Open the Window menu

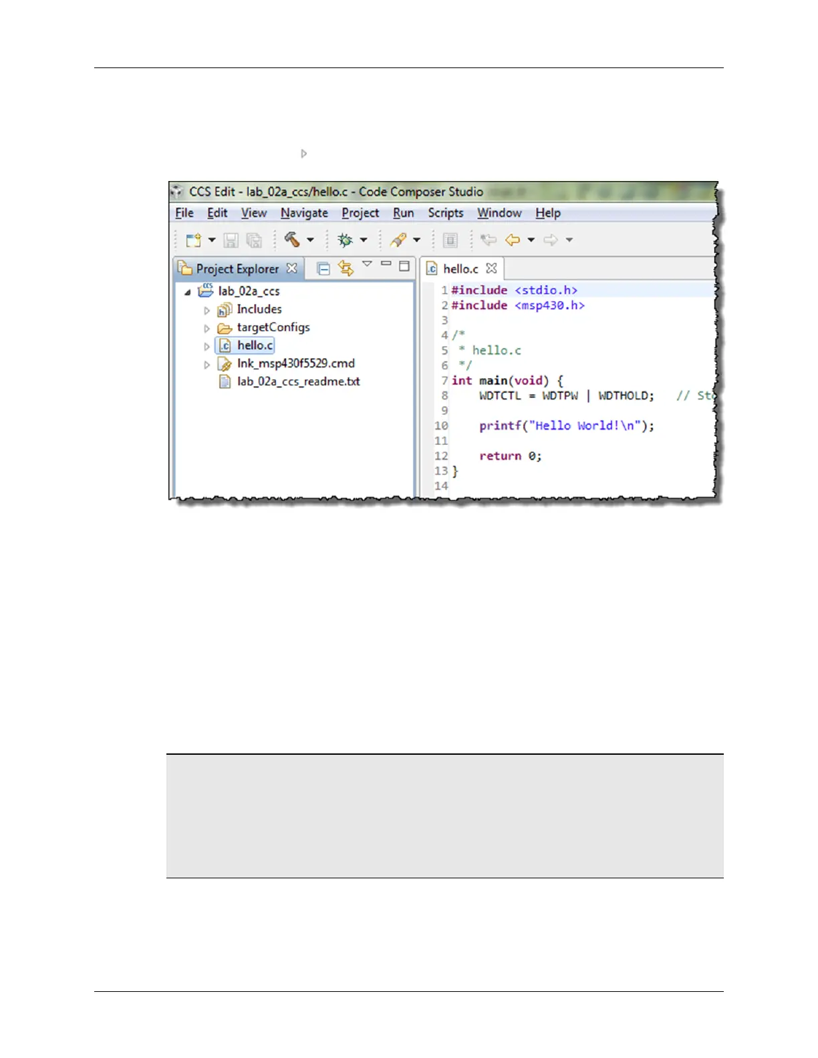click(499, 213)
